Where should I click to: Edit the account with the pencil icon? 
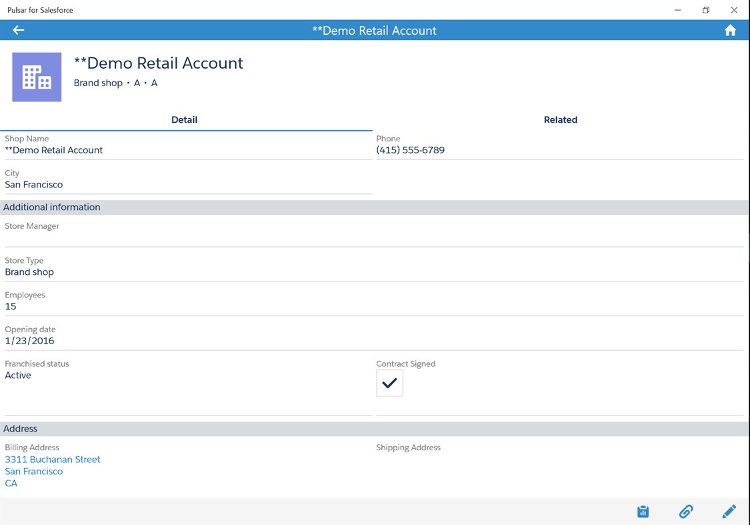tap(729, 511)
